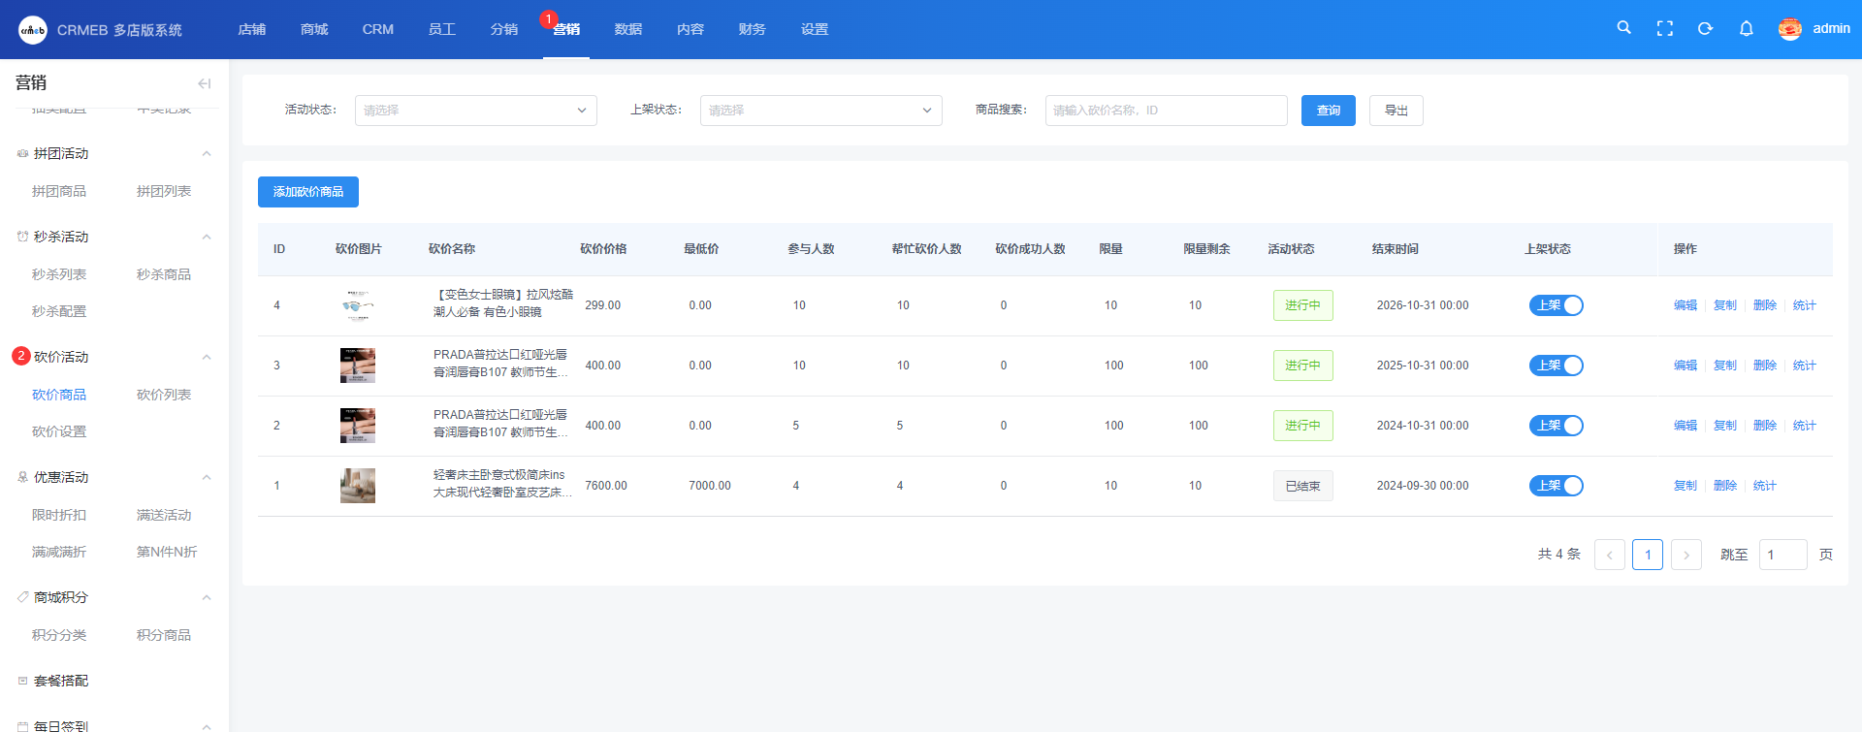Screen dimensions: 1862x732
Task: Click the eyeglasses product thumbnail
Action: pyautogui.click(x=358, y=305)
